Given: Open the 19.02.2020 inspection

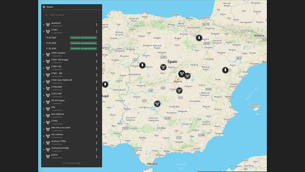Looking at the screenshot, I should [51, 38].
